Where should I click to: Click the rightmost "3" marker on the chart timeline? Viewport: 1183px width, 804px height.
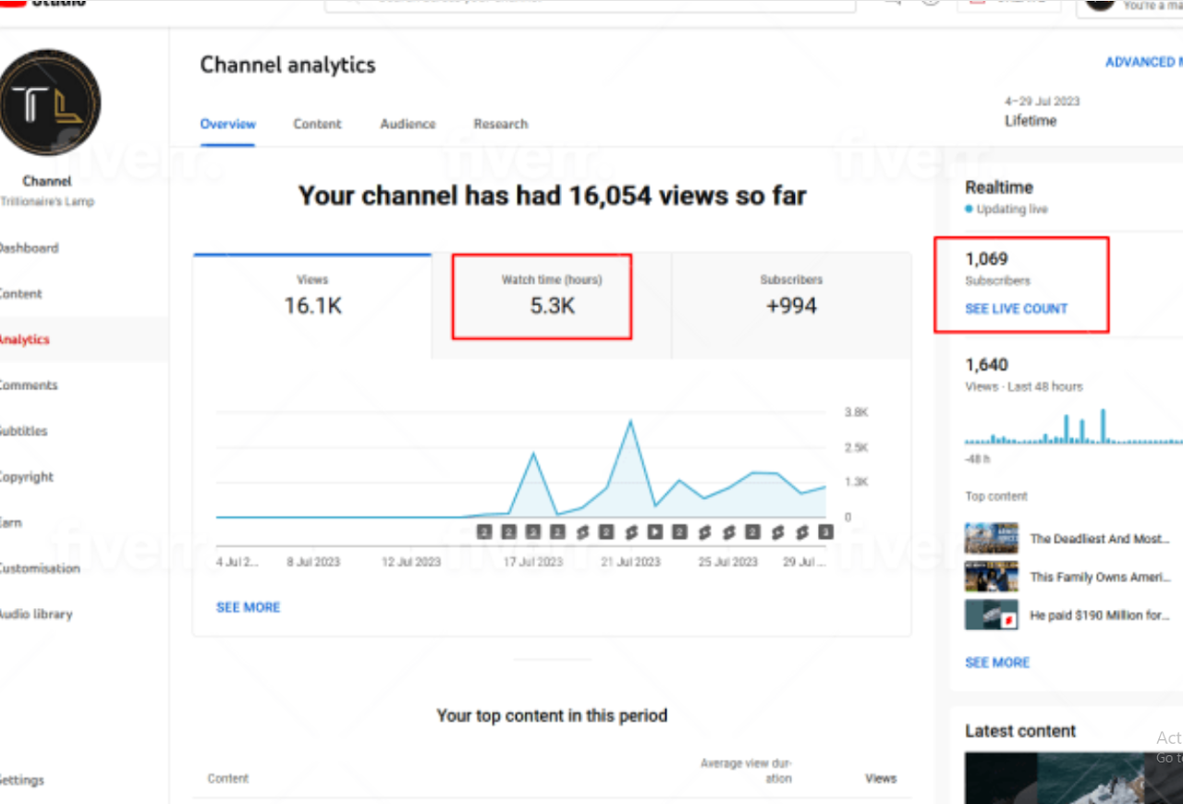[825, 532]
